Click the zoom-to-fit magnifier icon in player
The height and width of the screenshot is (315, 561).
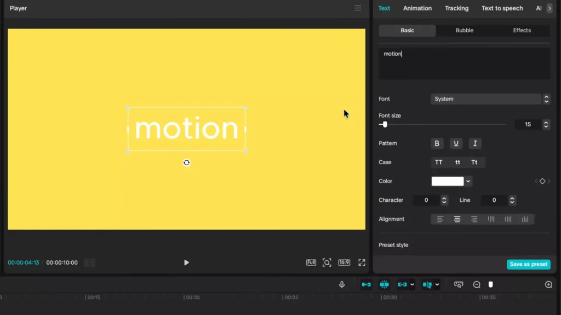click(x=327, y=262)
